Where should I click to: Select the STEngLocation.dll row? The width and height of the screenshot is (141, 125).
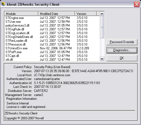(52, 33)
